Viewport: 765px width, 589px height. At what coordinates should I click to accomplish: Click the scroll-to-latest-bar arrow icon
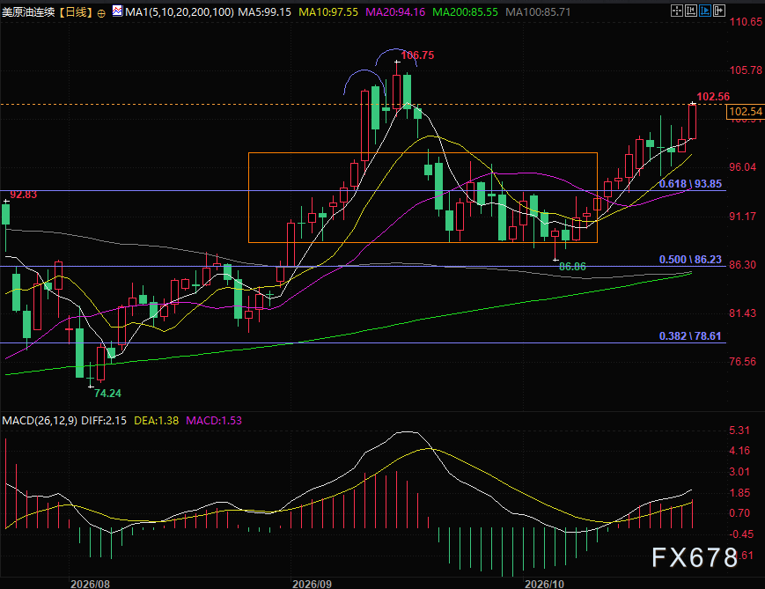click(719, 11)
